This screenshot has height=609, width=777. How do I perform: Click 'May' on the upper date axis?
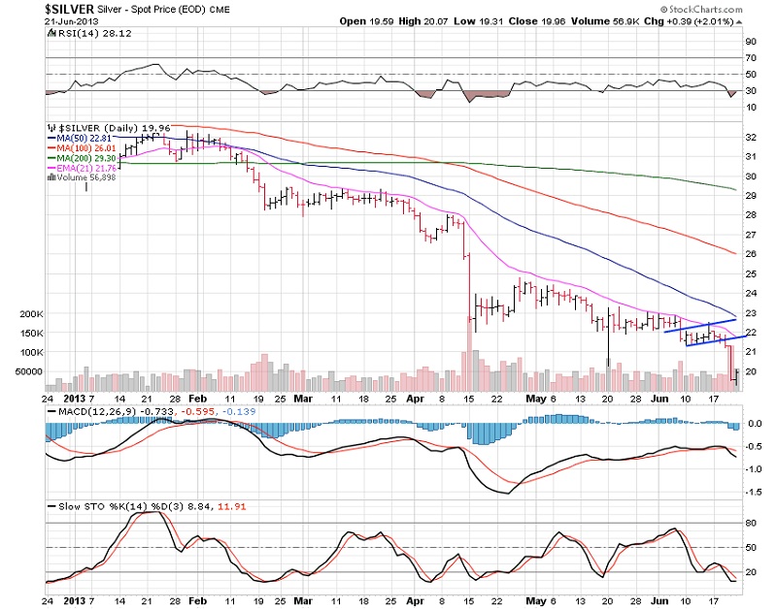point(536,399)
